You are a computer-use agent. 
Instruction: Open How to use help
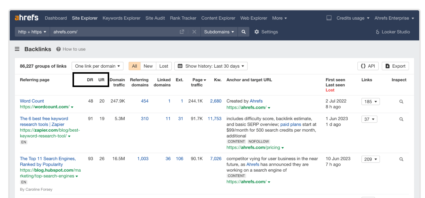point(71,49)
